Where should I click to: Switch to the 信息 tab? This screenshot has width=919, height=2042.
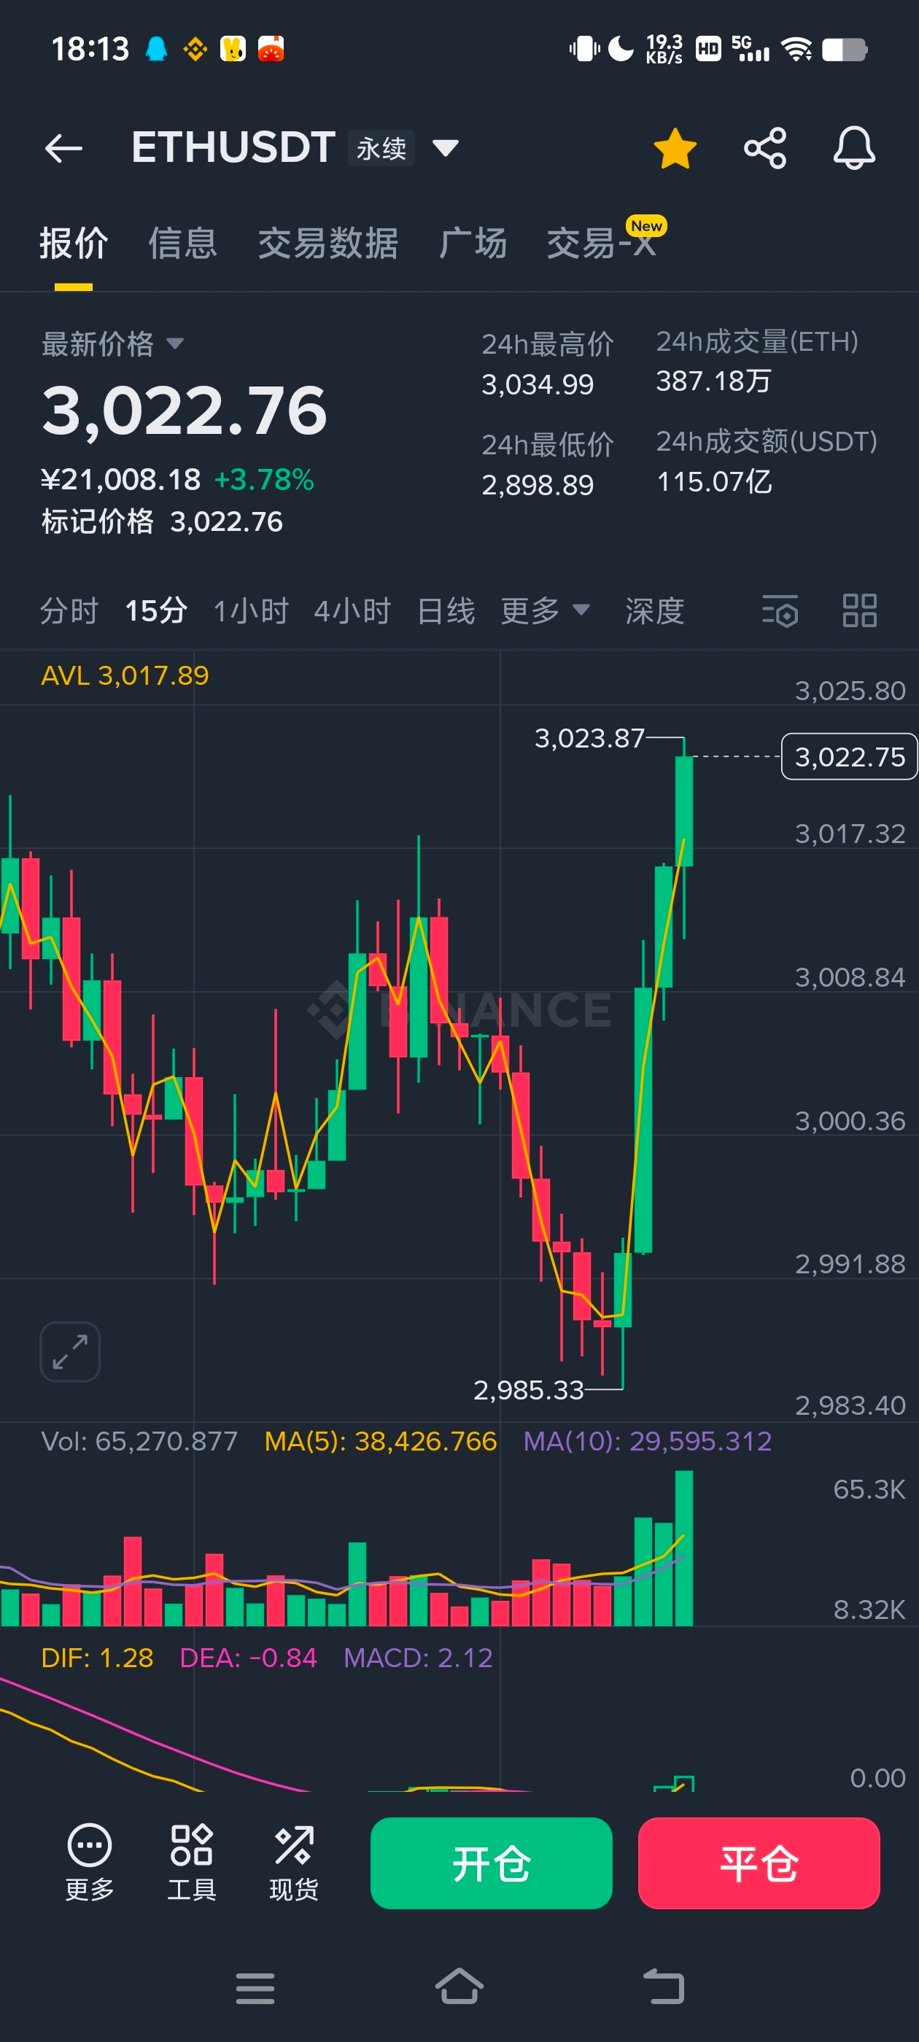click(183, 244)
